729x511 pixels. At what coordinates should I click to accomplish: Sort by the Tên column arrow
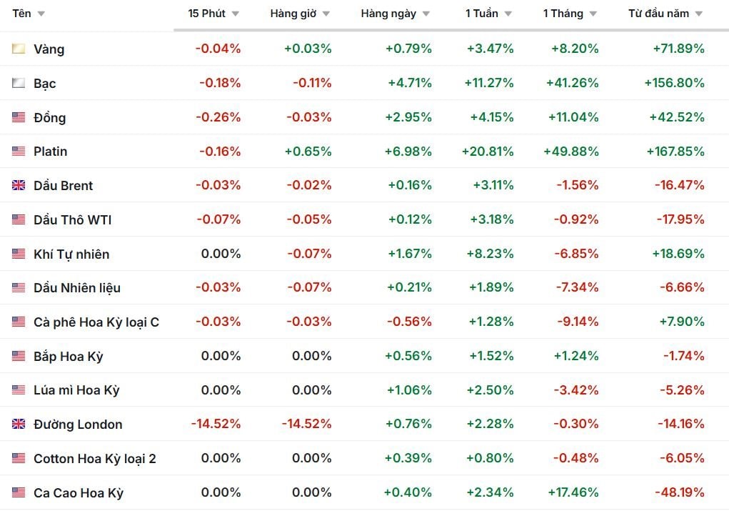pyautogui.click(x=41, y=14)
